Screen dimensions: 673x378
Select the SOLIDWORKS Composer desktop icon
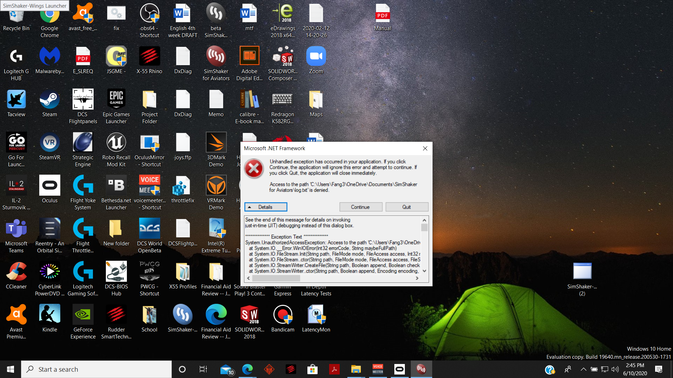(283, 64)
